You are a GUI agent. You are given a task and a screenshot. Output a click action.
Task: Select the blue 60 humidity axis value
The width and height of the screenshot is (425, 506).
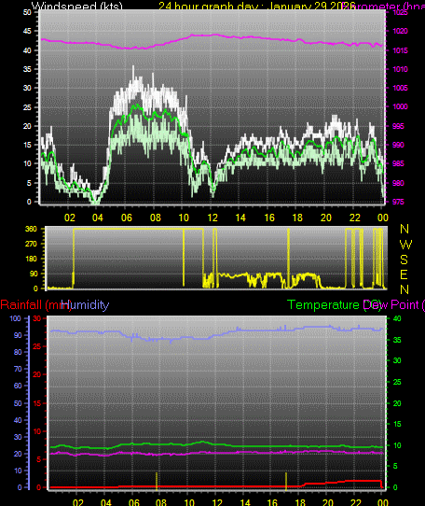pos(18,386)
